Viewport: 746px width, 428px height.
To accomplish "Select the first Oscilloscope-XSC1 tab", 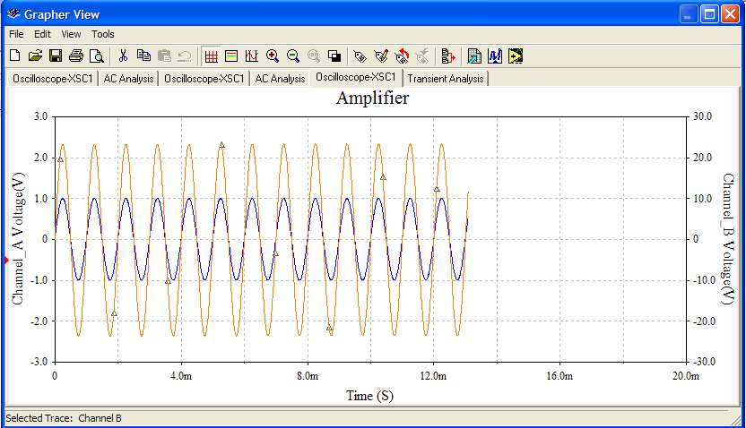I will click(52, 79).
